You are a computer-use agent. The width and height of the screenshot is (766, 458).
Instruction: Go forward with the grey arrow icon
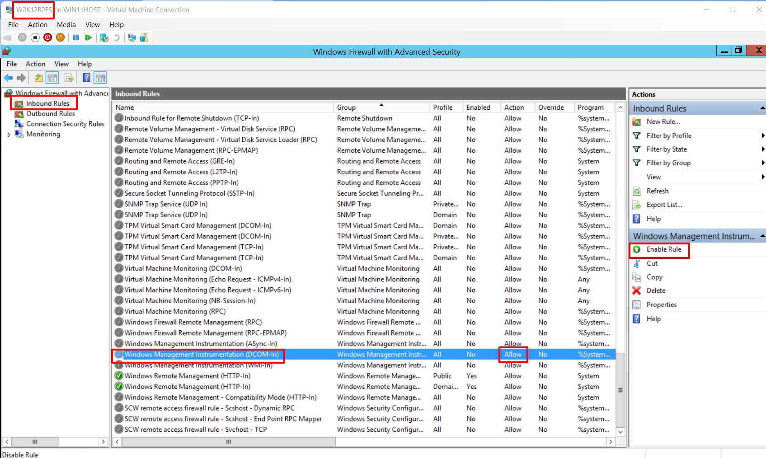21,78
